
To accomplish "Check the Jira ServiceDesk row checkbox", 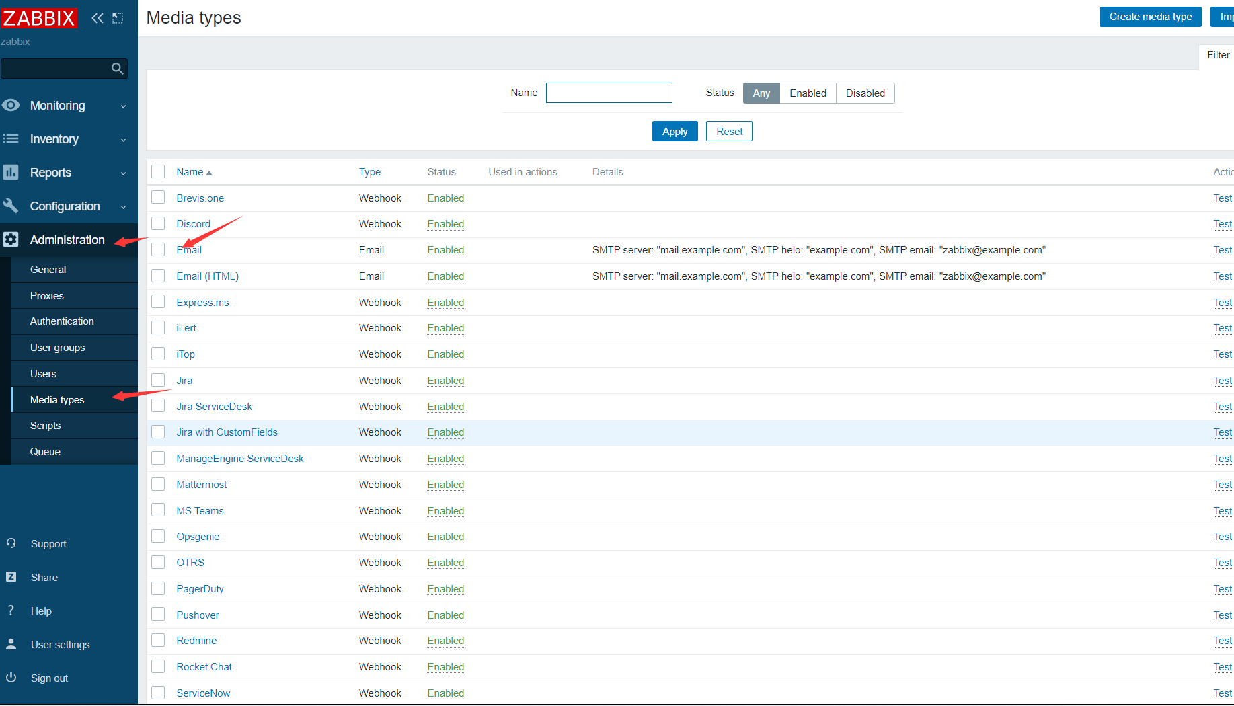I will pyautogui.click(x=158, y=405).
